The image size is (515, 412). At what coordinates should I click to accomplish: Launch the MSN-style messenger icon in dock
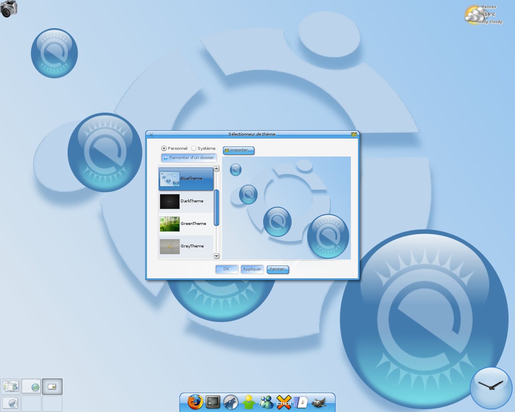point(266,402)
